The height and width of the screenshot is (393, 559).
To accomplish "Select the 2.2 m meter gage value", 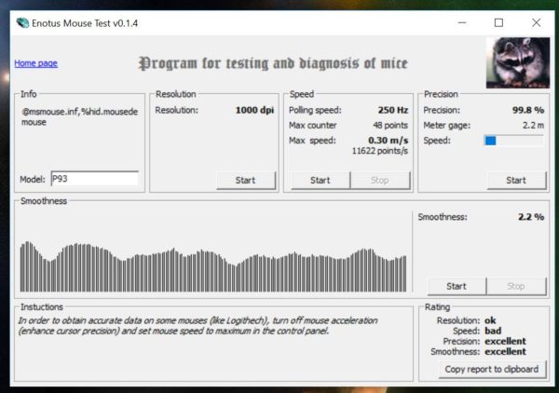I will click(533, 126).
